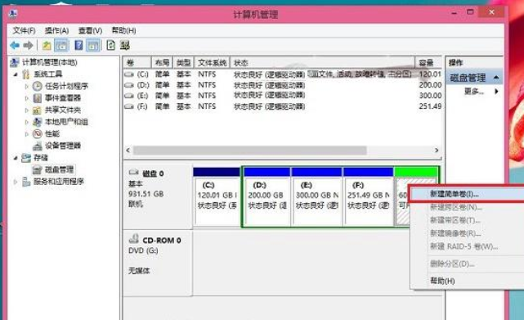The image size is (524, 320).
Task: Select the (C:) 120.01 GB partition block
Action: 217,196
